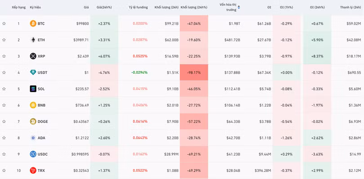Click the -57.22% volume change cell
This screenshot has height=179, width=364.
[x=194, y=121]
